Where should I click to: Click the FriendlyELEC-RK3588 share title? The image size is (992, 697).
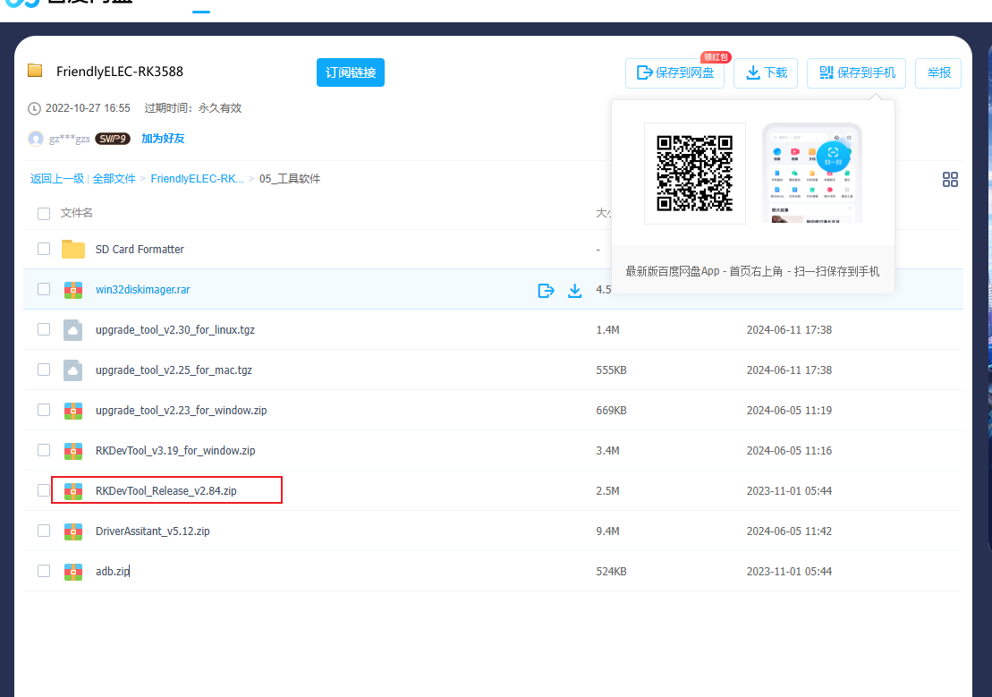120,72
